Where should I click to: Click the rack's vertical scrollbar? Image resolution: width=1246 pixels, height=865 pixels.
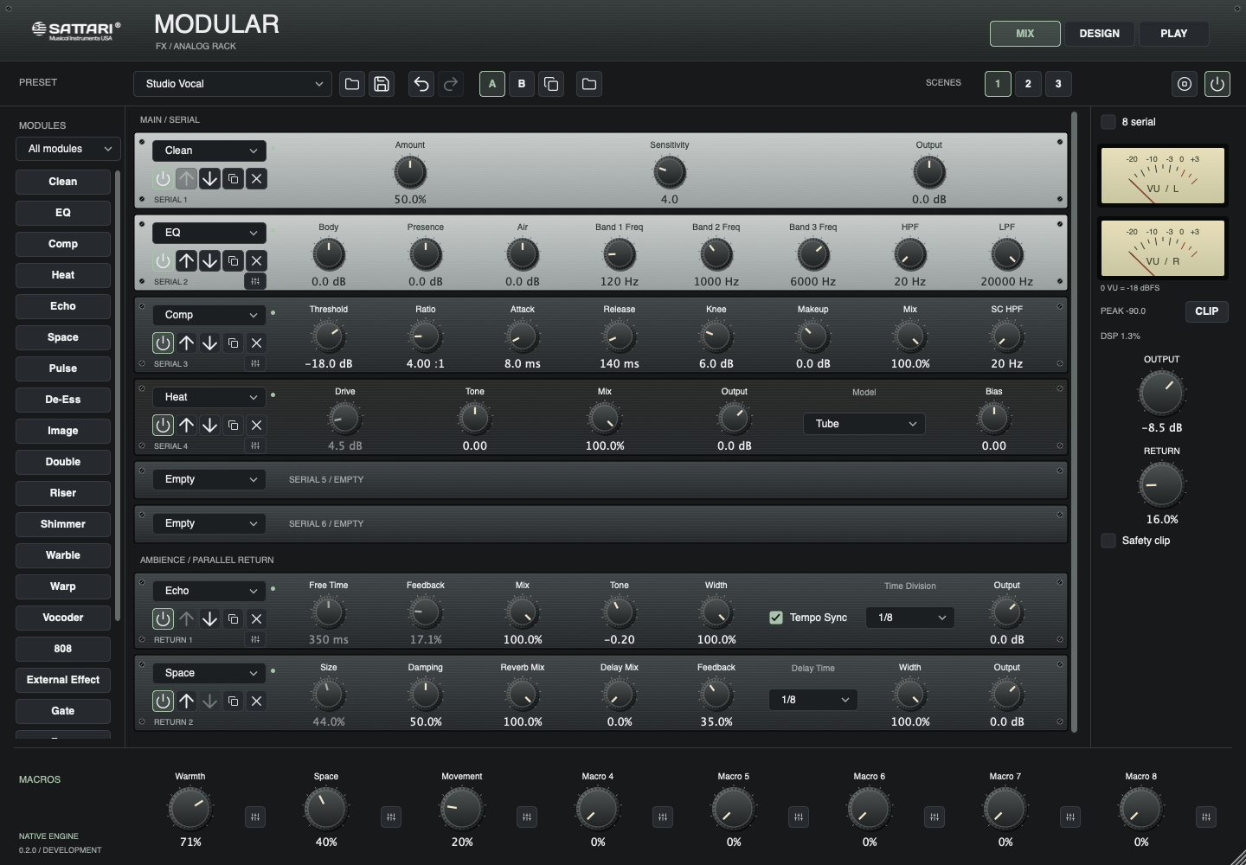pos(1074,422)
